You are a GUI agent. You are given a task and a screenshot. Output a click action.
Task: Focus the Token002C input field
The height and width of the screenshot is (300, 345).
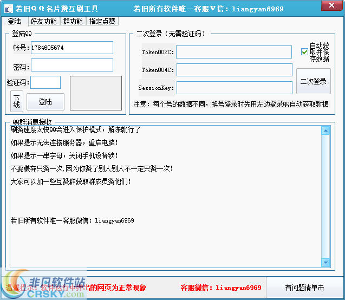(234, 52)
